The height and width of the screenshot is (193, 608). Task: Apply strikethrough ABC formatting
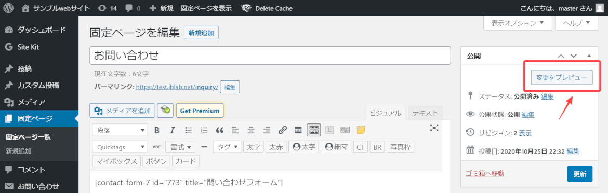coord(156,147)
